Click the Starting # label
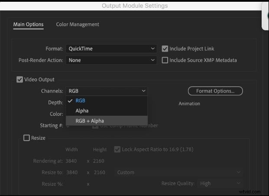269x196 pixels. click(x=52, y=126)
